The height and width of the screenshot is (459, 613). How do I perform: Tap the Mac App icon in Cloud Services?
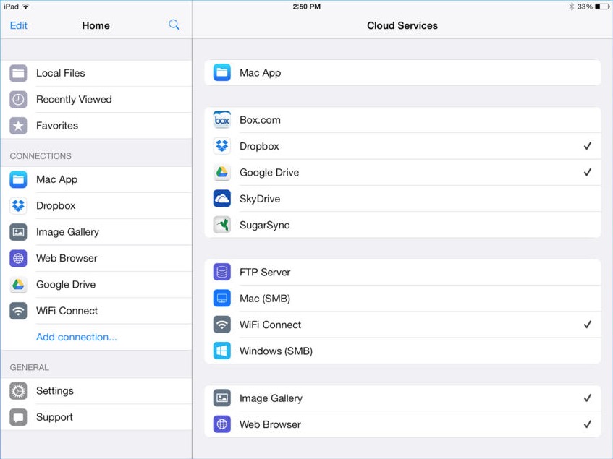coord(222,72)
